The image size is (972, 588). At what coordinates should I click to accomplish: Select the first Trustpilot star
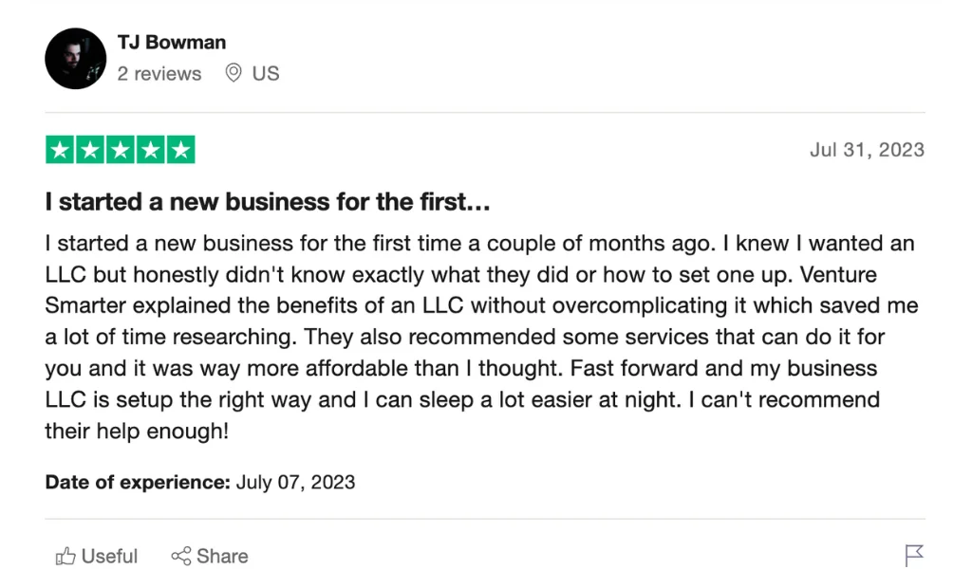59,149
